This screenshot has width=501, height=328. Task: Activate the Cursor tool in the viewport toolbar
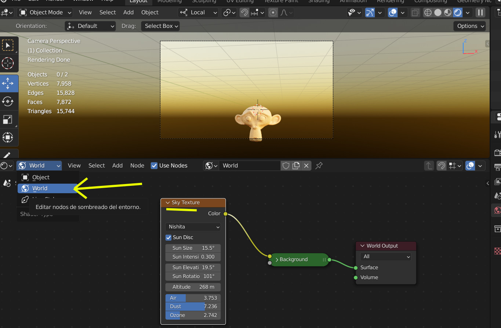point(8,64)
